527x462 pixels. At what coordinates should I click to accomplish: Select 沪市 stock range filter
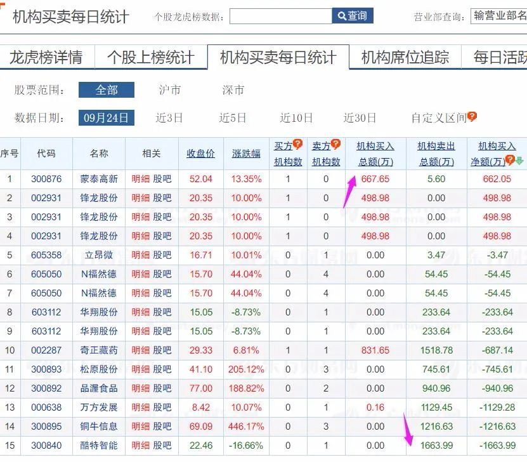[170, 89]
